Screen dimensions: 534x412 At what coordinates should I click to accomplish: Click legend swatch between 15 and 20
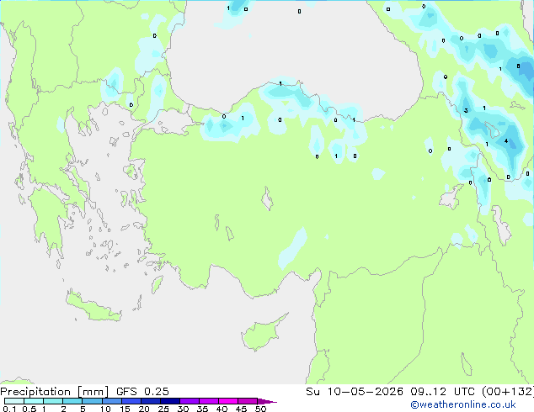click(131, 401)
